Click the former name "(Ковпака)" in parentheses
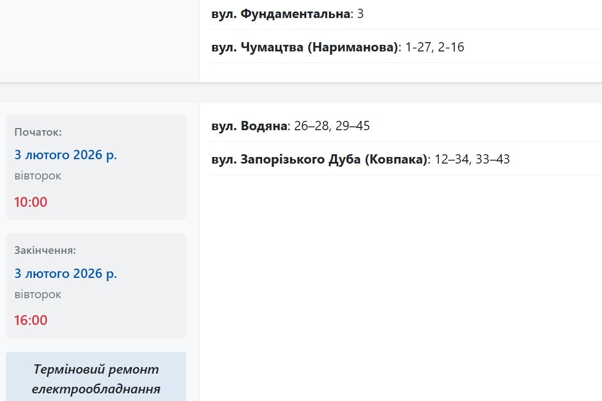 pos(396,160)
